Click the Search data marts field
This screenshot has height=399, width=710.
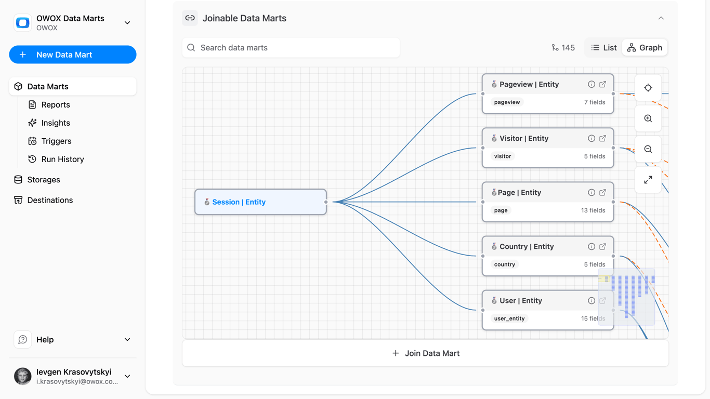point(291,48)
